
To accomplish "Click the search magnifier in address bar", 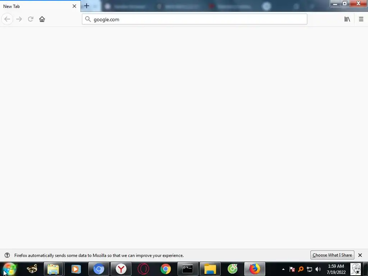I will (88, 19).
